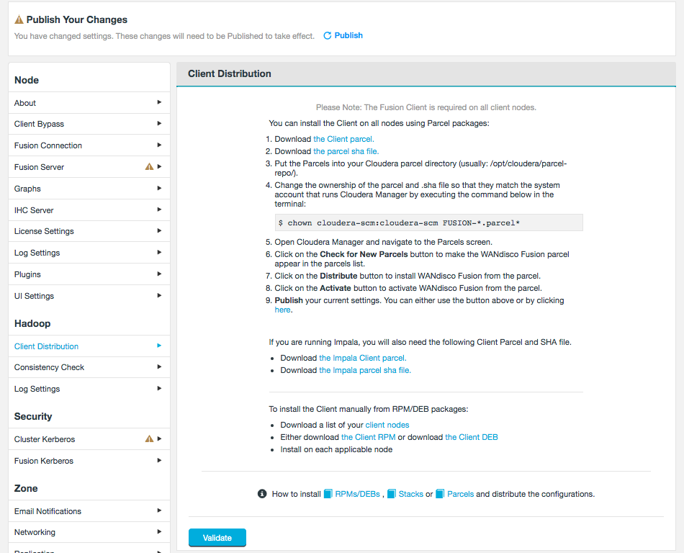684x553 pixels.
Task: Click the info icon beside How to install
Action: coord(262,494)
